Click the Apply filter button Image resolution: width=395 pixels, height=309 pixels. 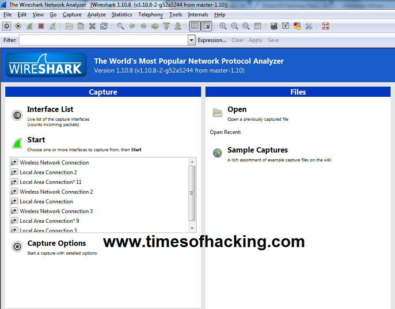255,40
